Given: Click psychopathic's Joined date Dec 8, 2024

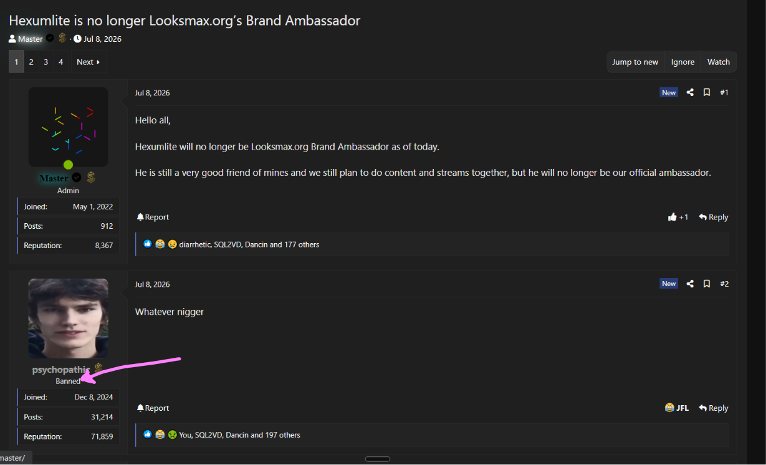Looking at the screenshot, I should pos(93,397).
